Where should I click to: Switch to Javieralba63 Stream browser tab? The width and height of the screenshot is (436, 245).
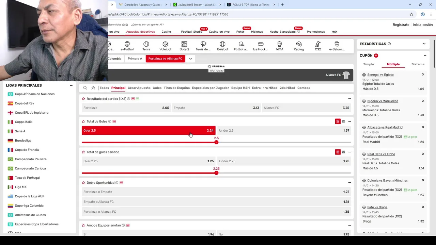click(197, 5)
